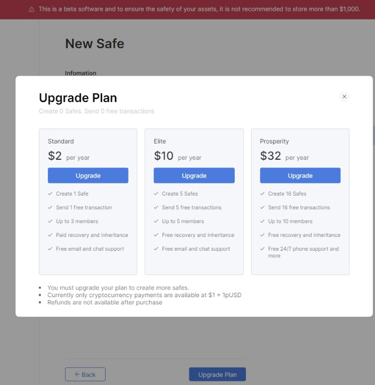Upgrade to the Standard plan
This screenshot has width=375, height=385.
[88, 176]
